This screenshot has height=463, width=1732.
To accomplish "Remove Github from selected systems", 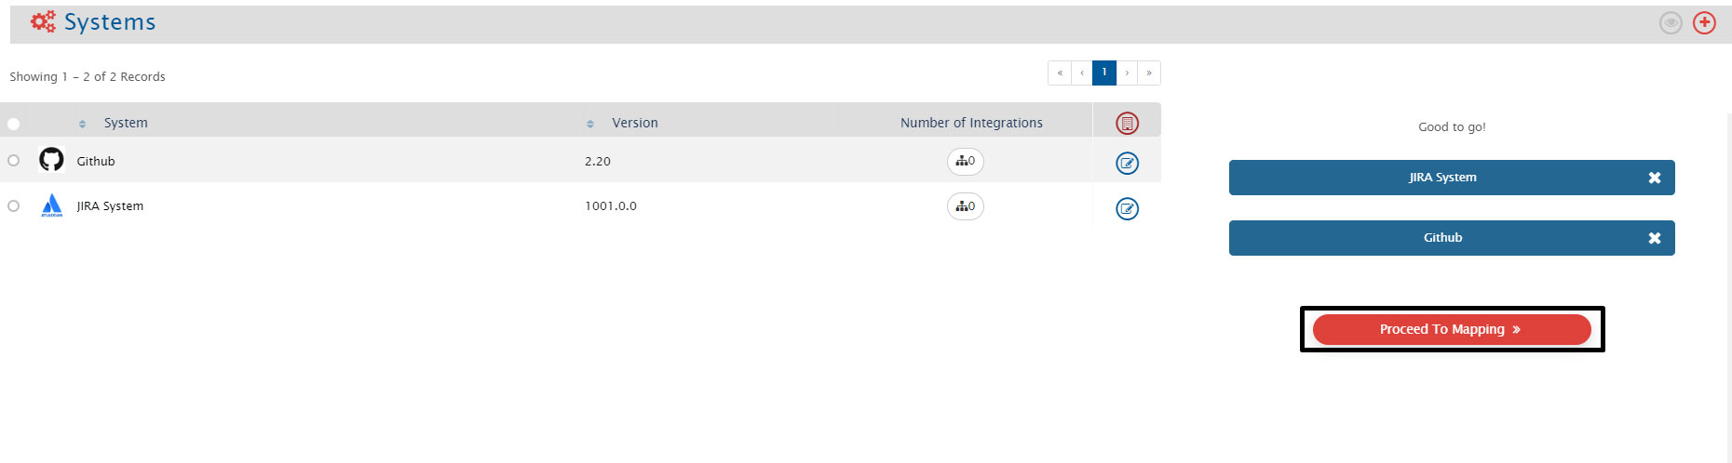I will 1655,238.
